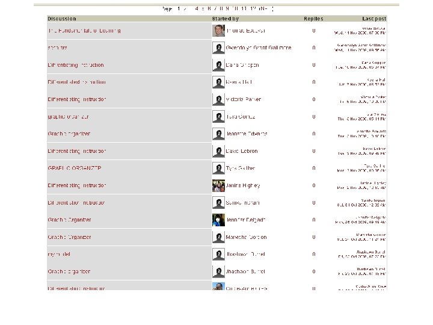Open the first discussion about Fundamentals of Learning
Image resolution: width=433 pixels, height=325 pixels.
[84, 31]
